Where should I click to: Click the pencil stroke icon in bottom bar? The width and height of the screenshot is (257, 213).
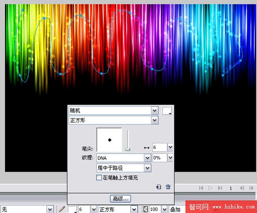(61, 209)
